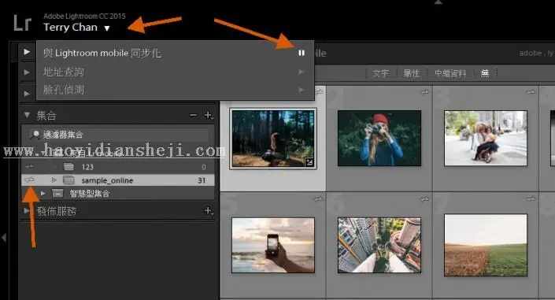Click sync badge on farmland photo cell
Image resolution: width=555 pixels, height=300 pixels.
click(531, 199)
